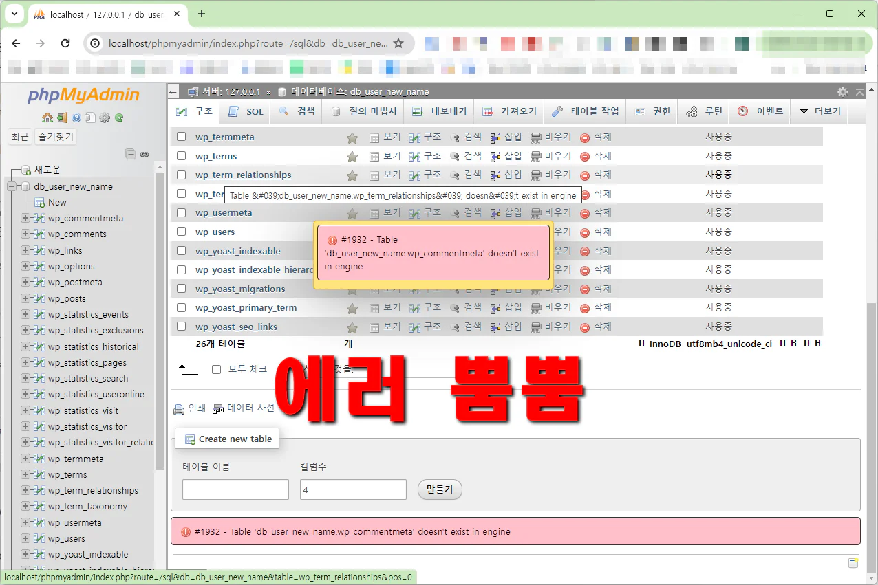This screenshot has width=878, height=585.
Task: Click the print icon
Action: tap(179, 409)
